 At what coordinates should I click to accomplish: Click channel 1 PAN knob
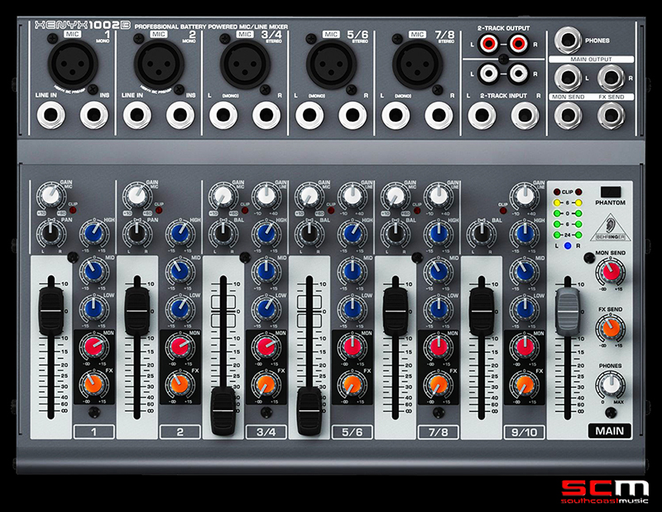point(51,234)
